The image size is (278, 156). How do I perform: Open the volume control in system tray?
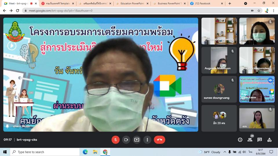[244, 152]
